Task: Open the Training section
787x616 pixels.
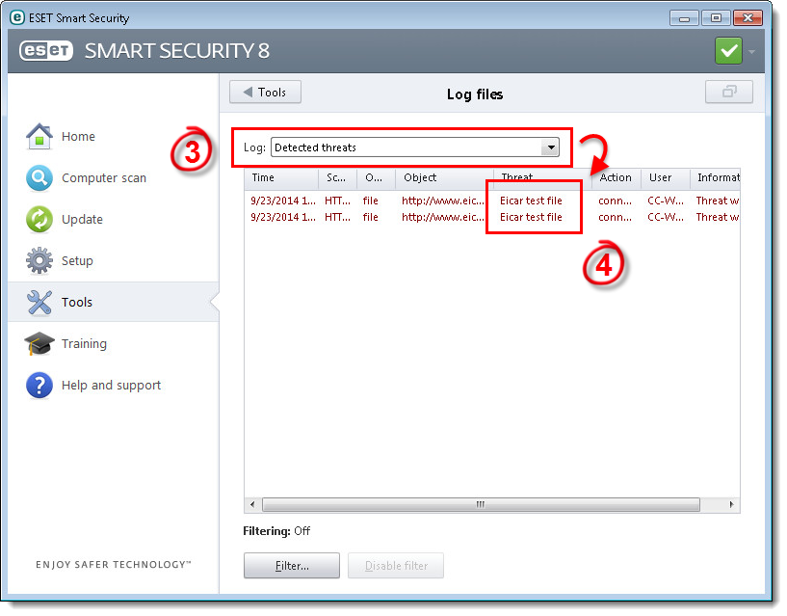Action: (85, 344)
